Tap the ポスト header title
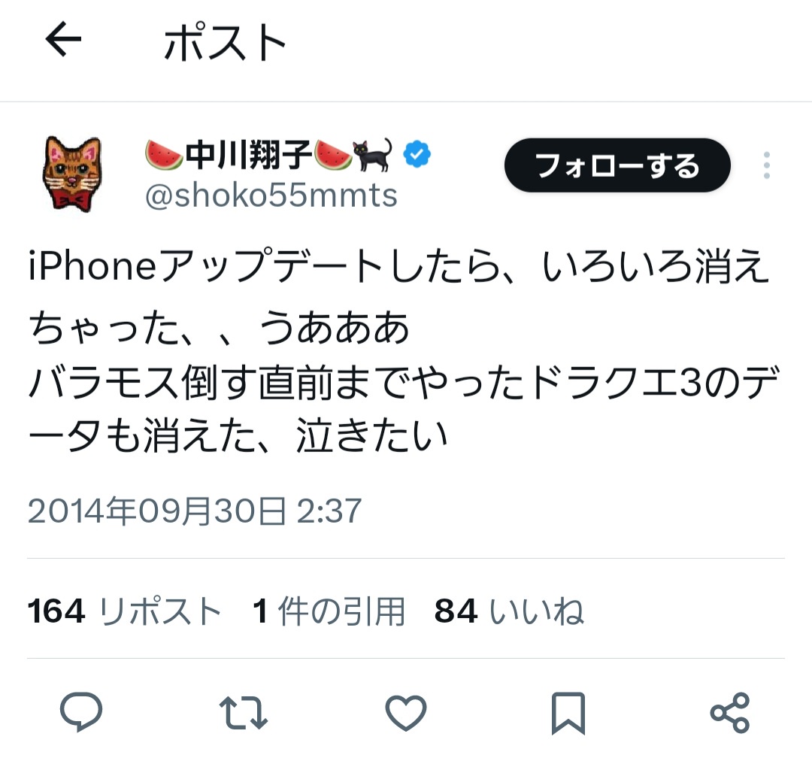Viewport: 812px width, 758px height. [x=226, y=41]
